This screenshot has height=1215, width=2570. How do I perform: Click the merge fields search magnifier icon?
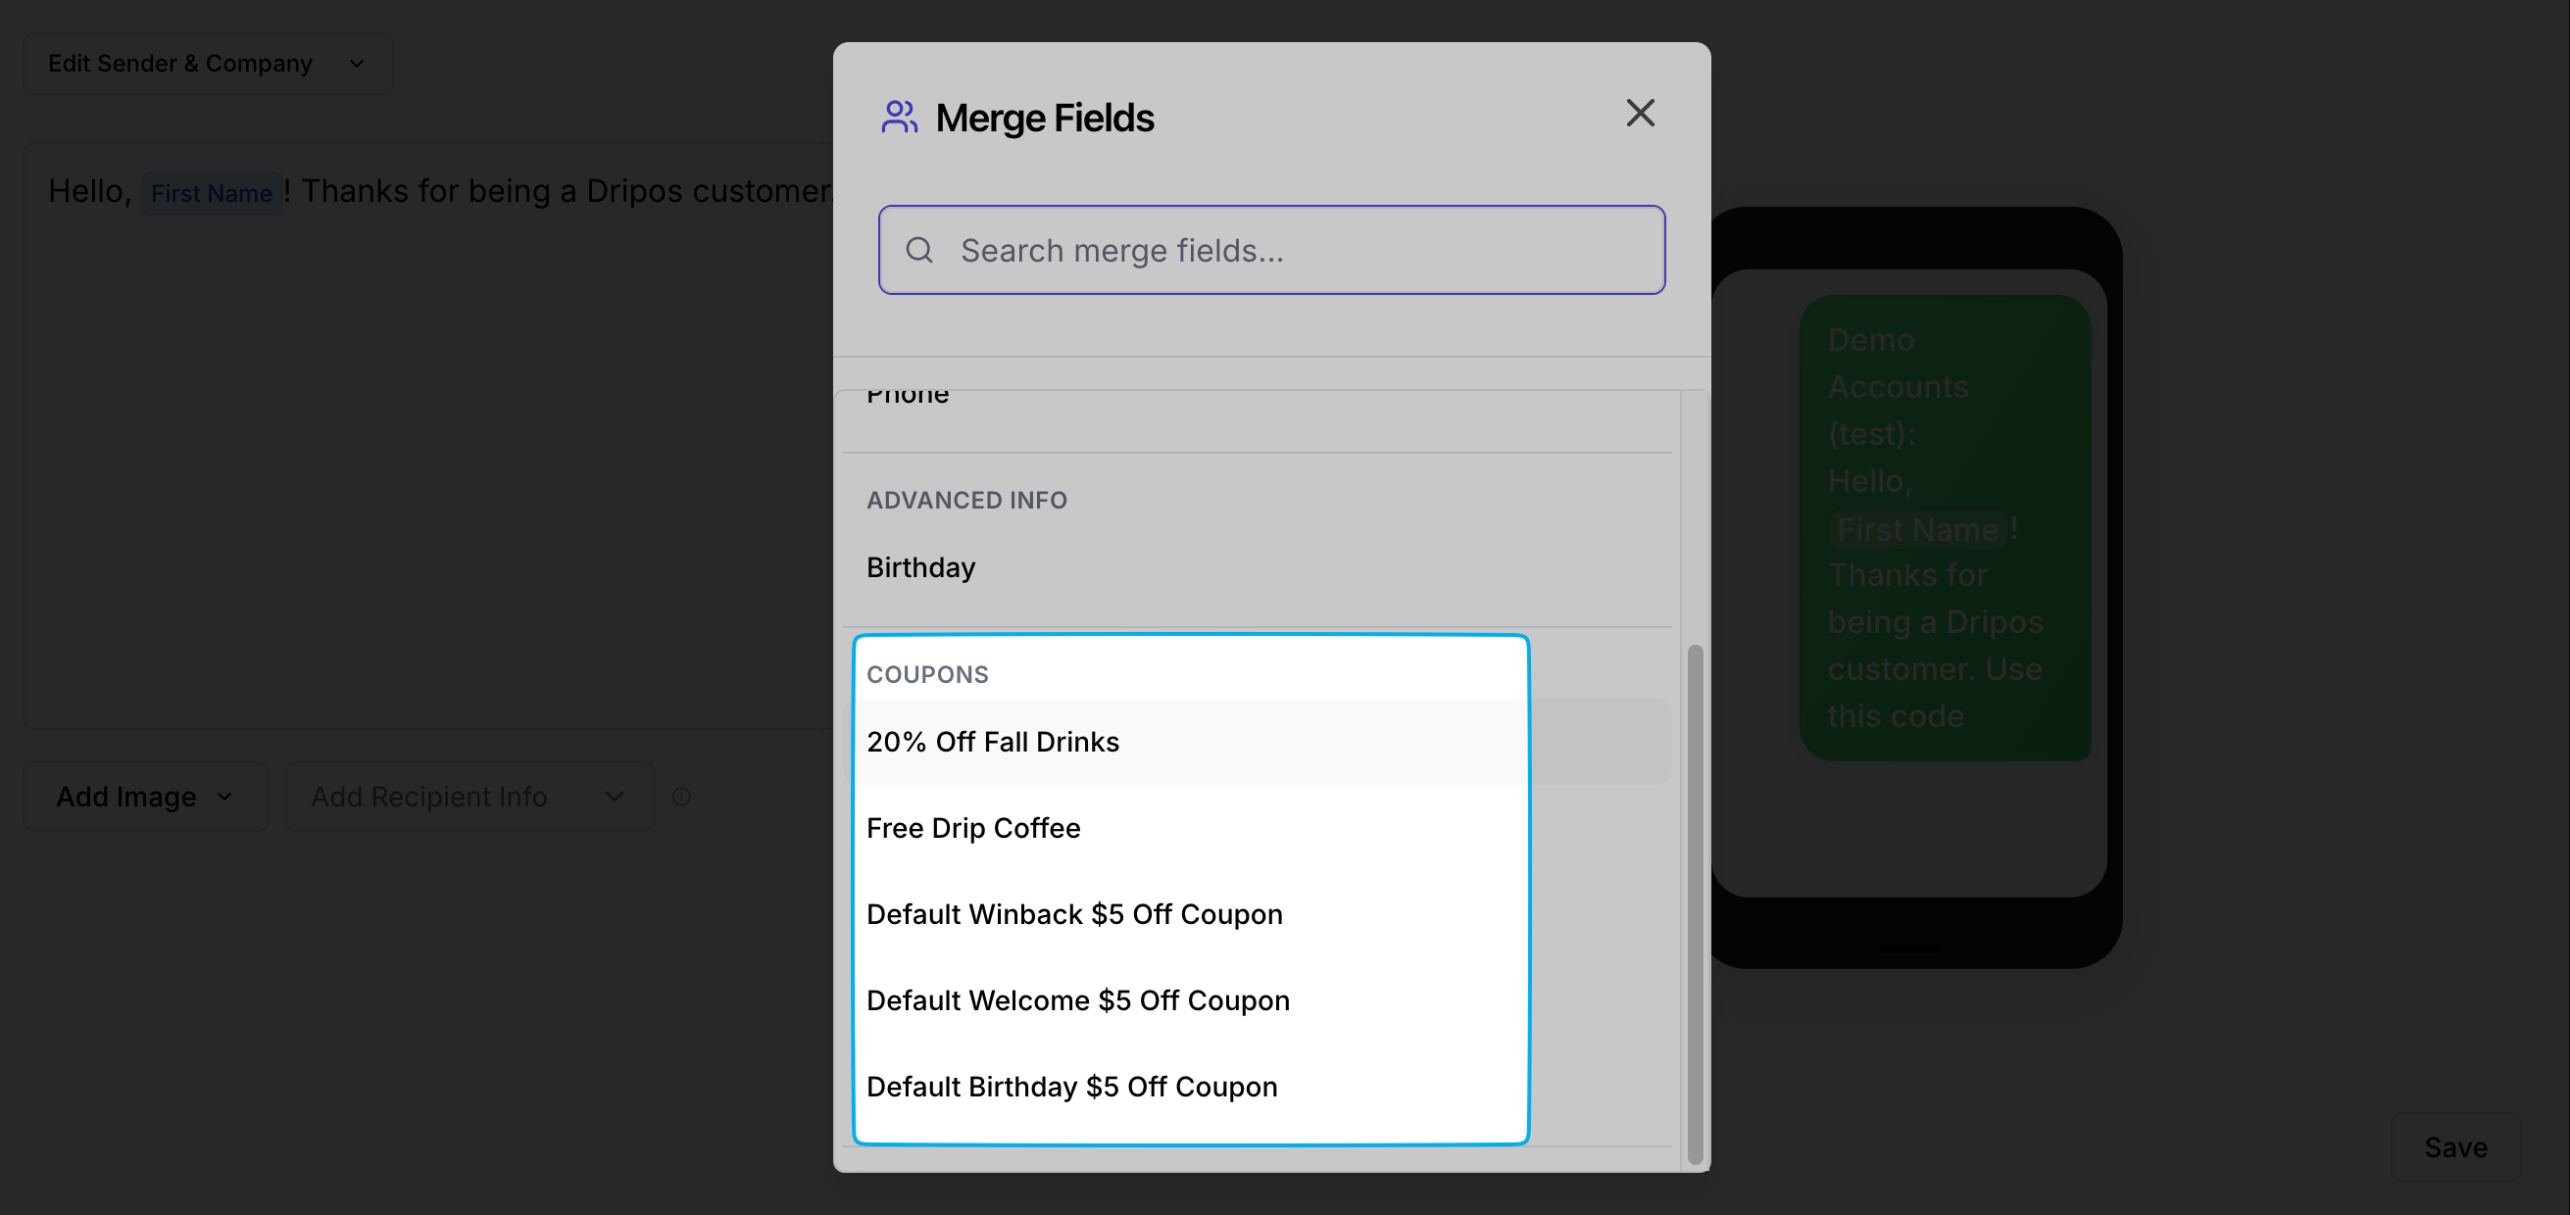coord(918,251)
